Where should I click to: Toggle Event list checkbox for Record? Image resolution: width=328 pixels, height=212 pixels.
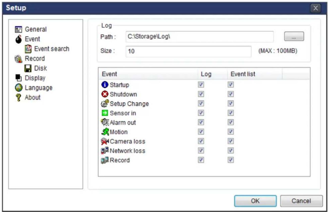tap(231, 160)
